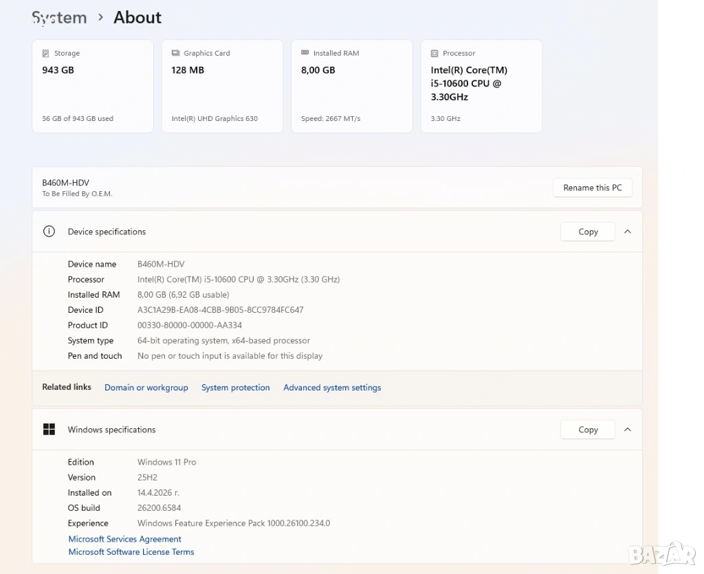Open the Storage 943 GB card
Image resolution: width=704 pixels, height=574 pixels.
(x=93, y=86)
